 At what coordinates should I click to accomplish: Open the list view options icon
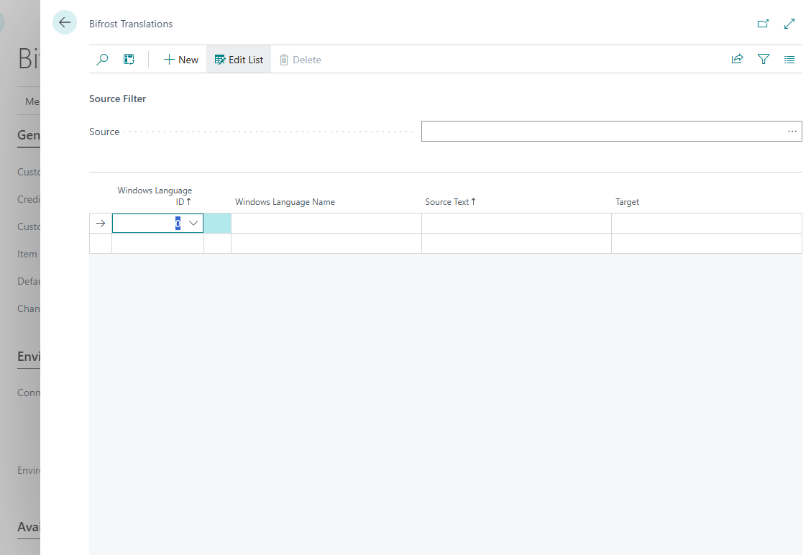789,60
